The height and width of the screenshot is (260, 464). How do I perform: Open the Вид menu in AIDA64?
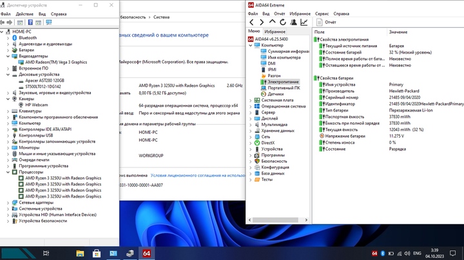pyautogui.click(x=266, y=14)
